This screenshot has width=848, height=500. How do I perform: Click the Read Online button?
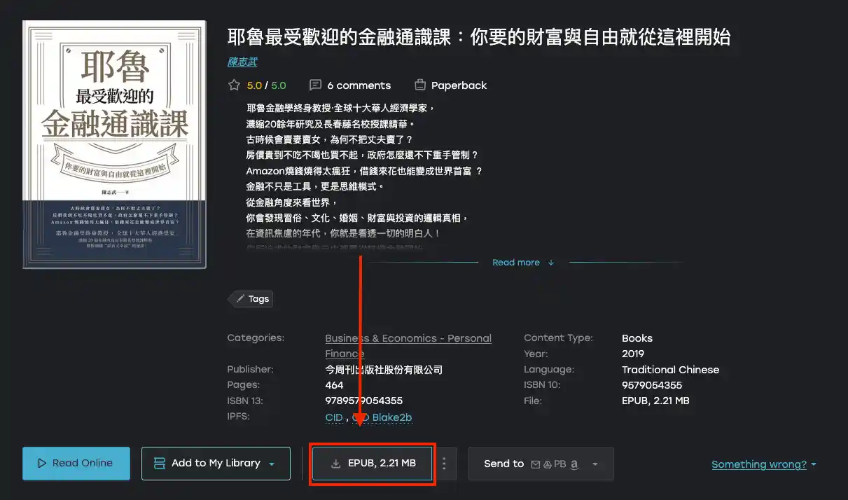[x=76, y=464]
